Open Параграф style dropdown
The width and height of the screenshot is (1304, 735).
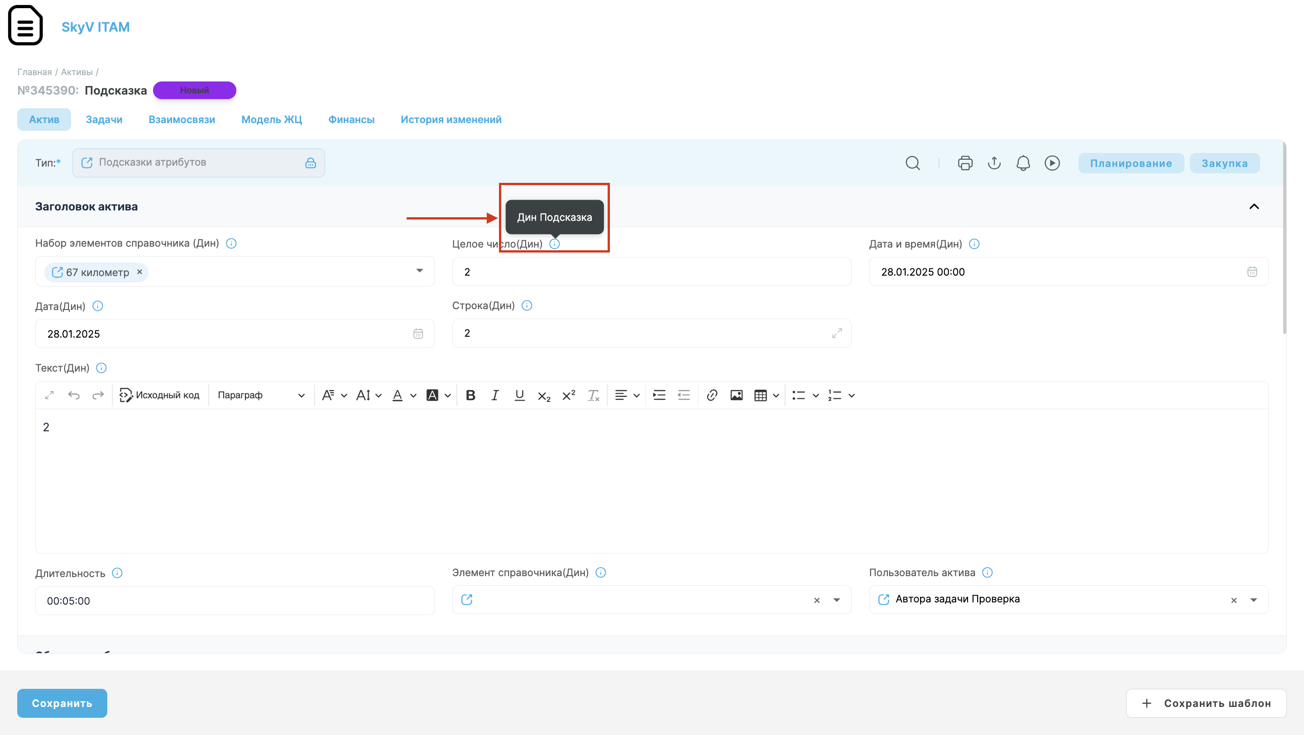[261, 395]
